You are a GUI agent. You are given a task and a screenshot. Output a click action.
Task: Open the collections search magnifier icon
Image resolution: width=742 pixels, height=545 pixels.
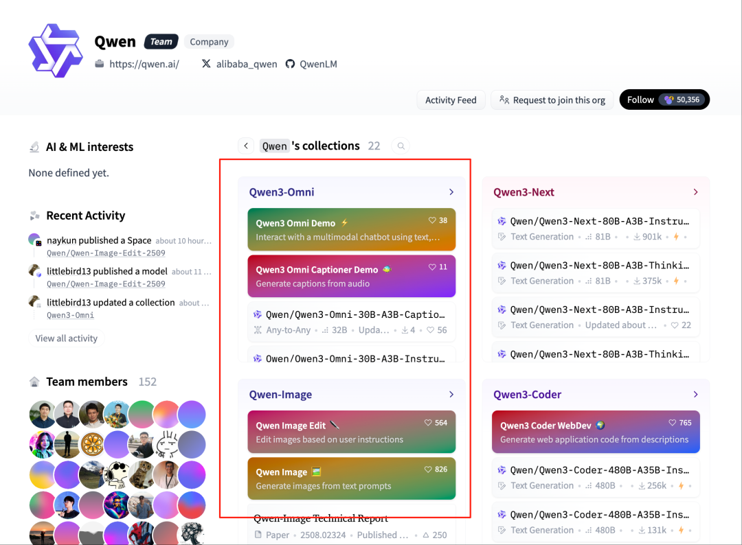pos(401,146)
